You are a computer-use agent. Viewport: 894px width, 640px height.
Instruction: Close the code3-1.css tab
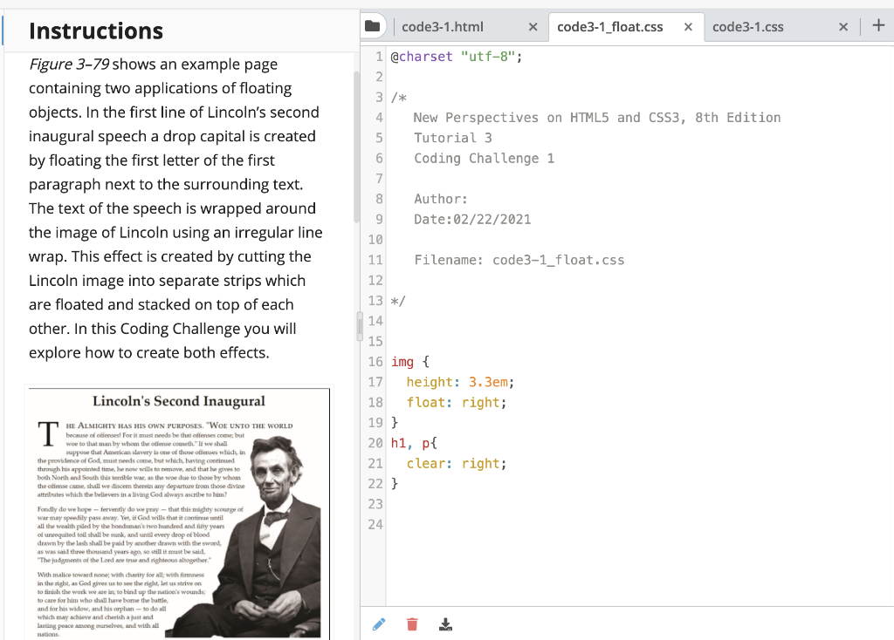pos(843,26)
